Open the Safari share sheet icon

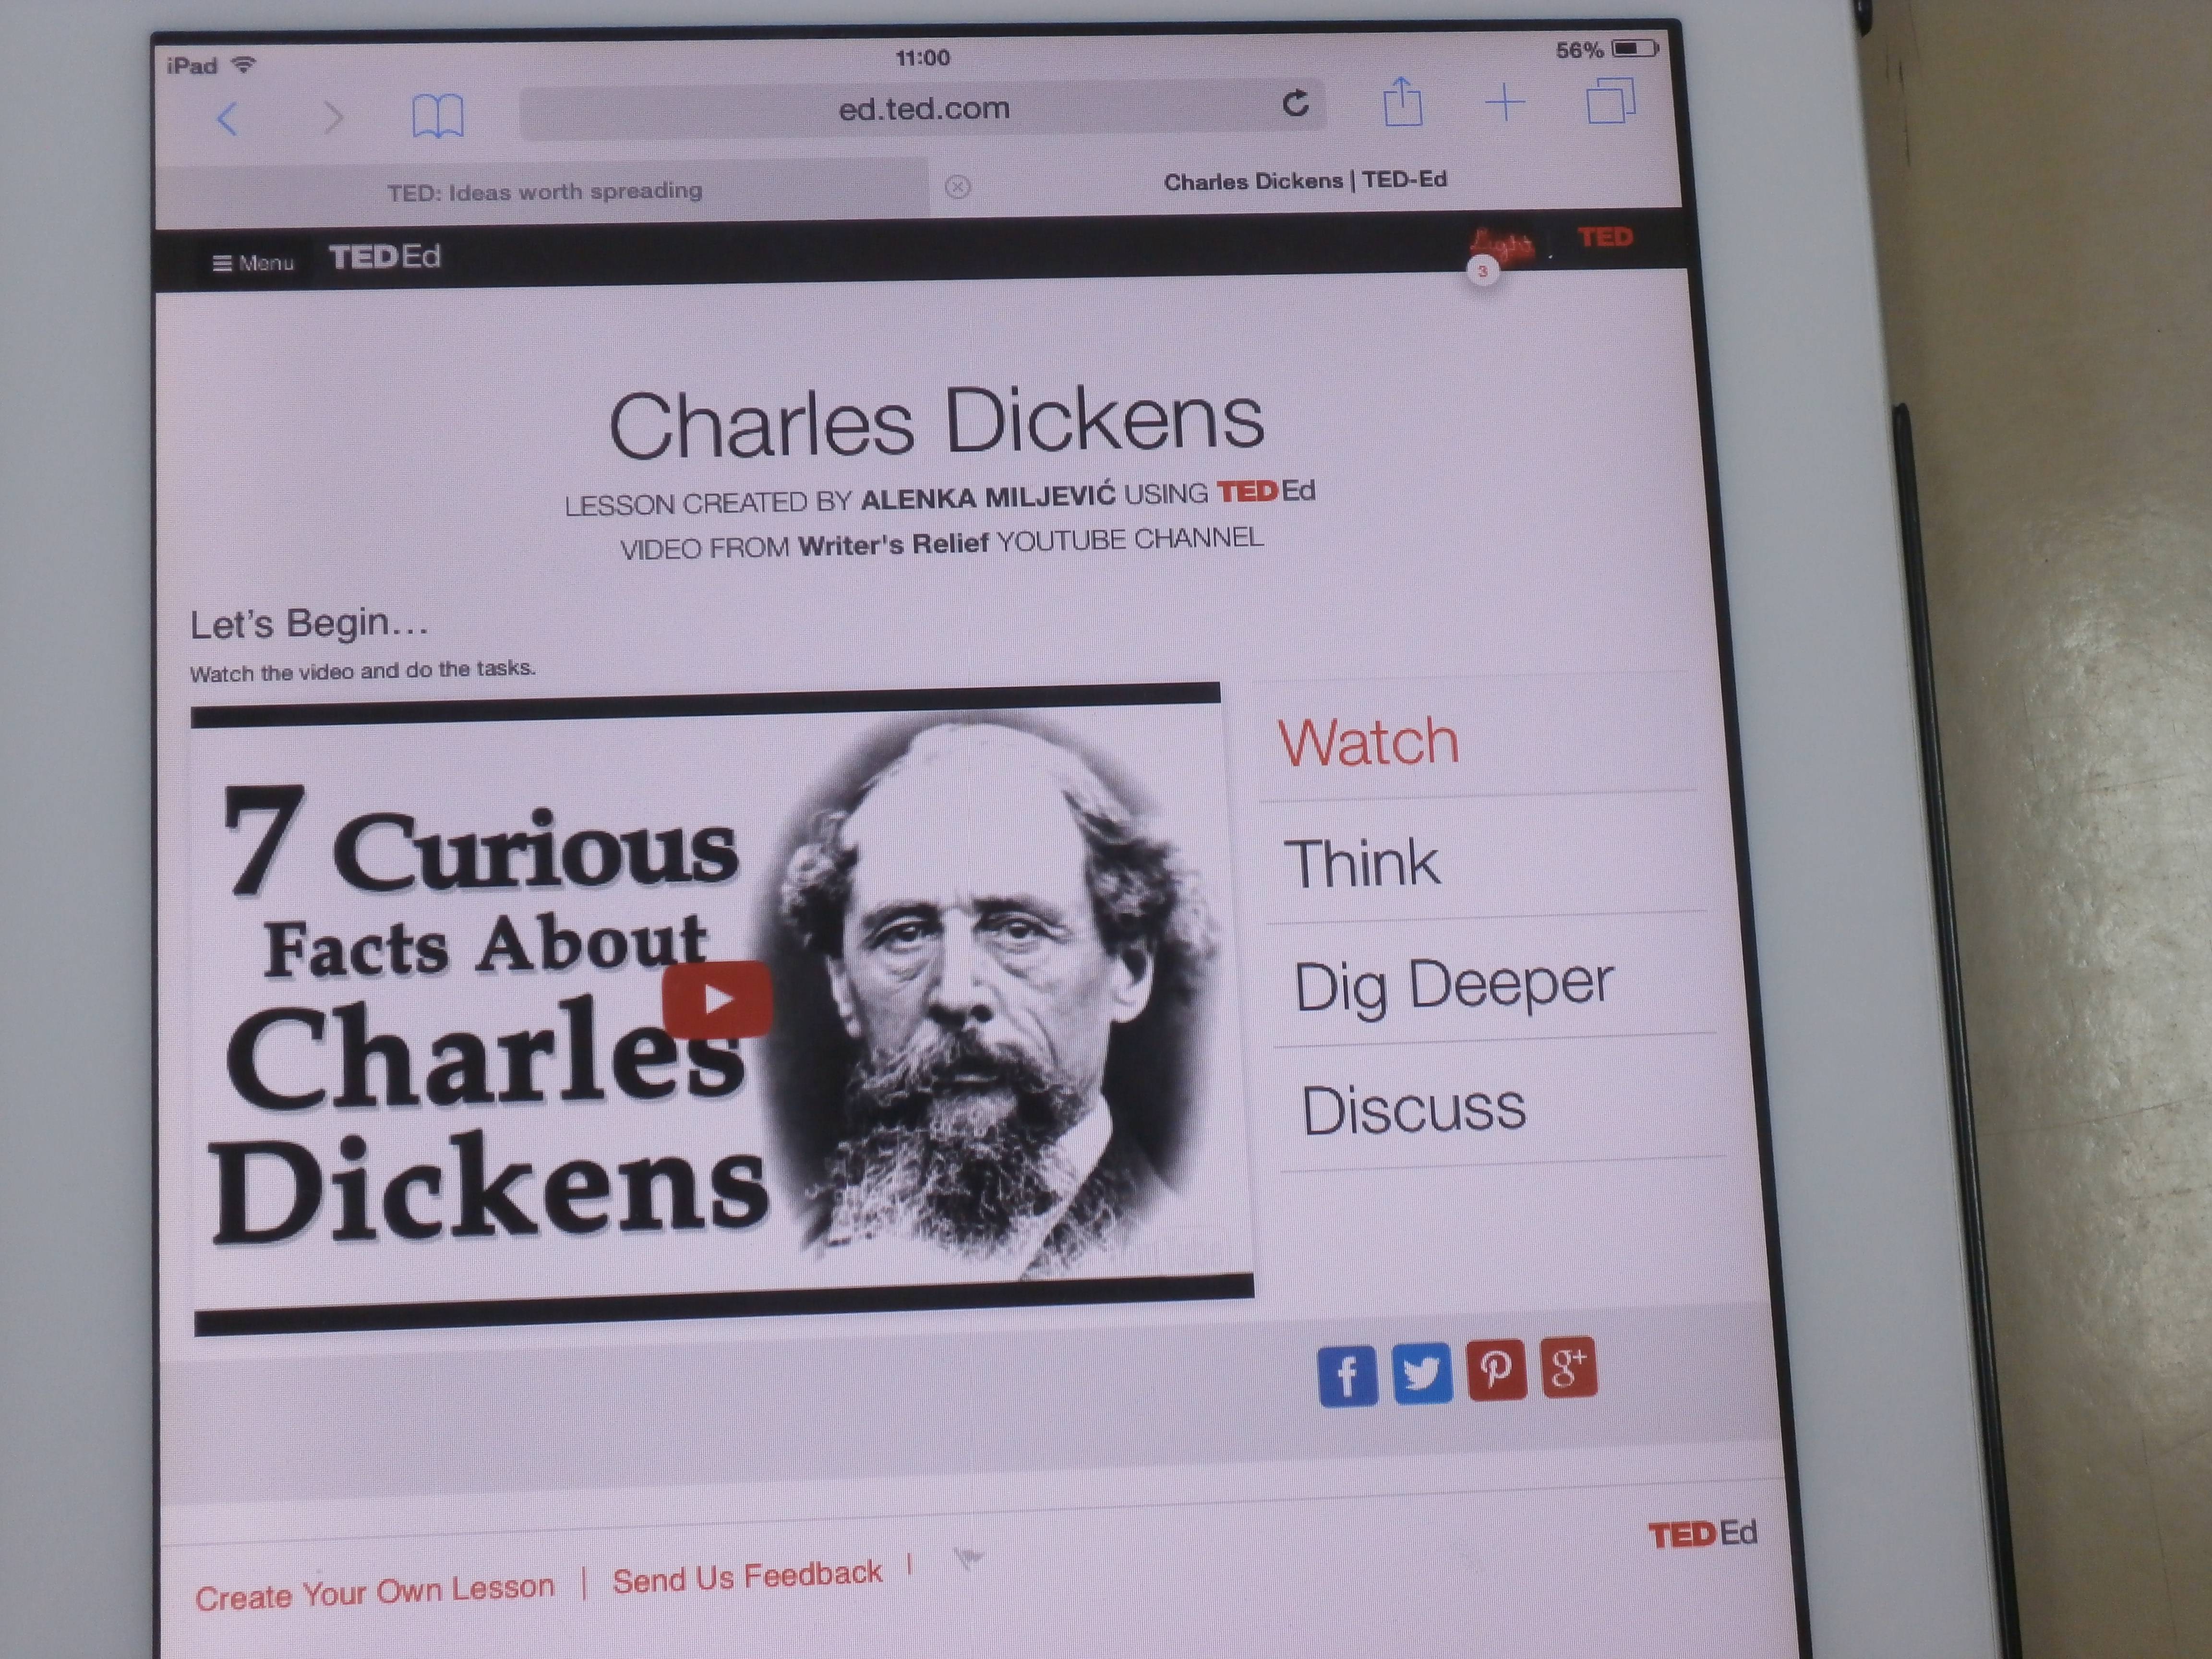tap(1402, 101)
